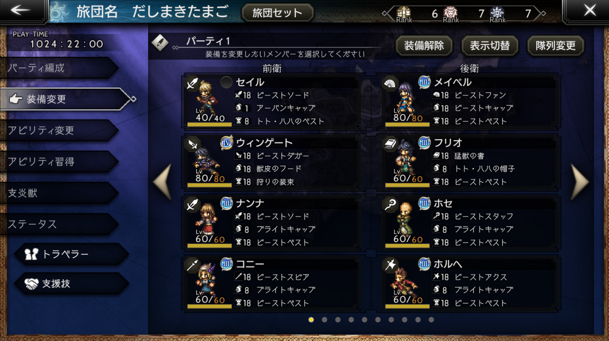Click the 装備解除 button
The height and width of the screenshot is (341, 609).
click(424, 46)
